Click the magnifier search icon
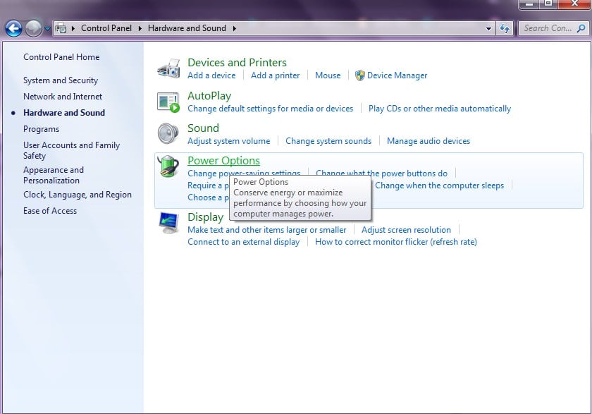The width and height of the screenshot is (592, 414). tap(581, 28)
